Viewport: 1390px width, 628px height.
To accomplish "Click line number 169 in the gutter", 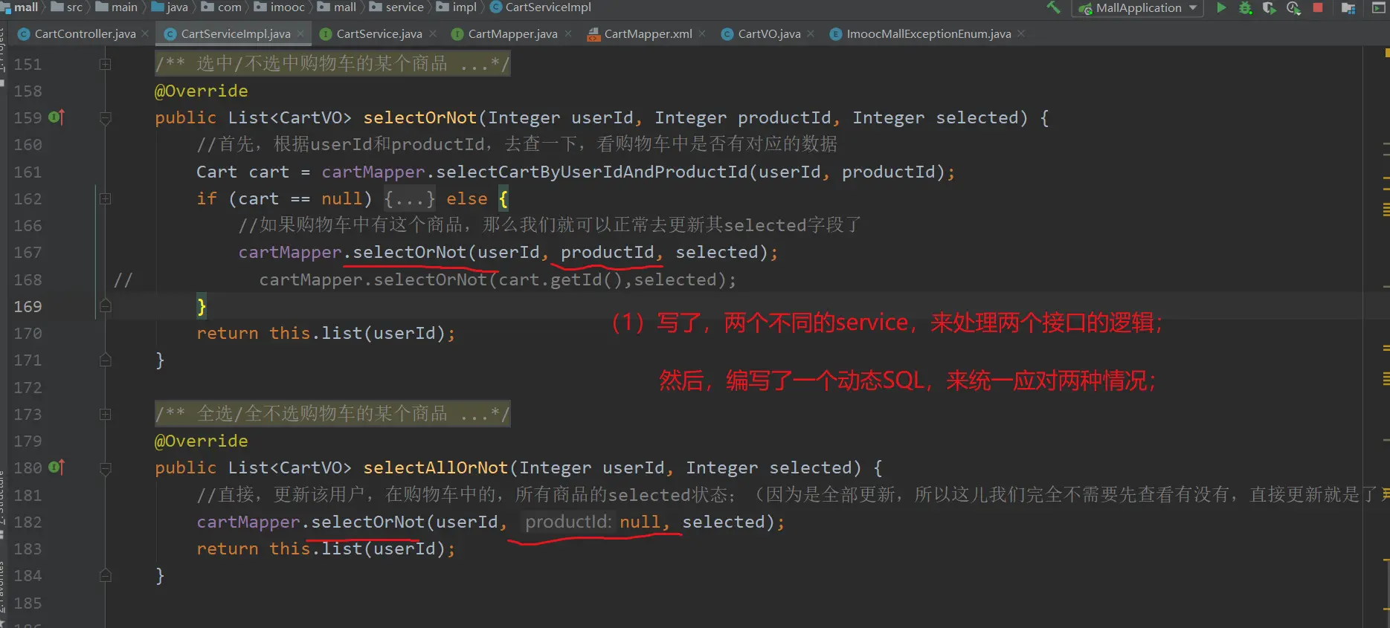I will click(x=28, y=306).
